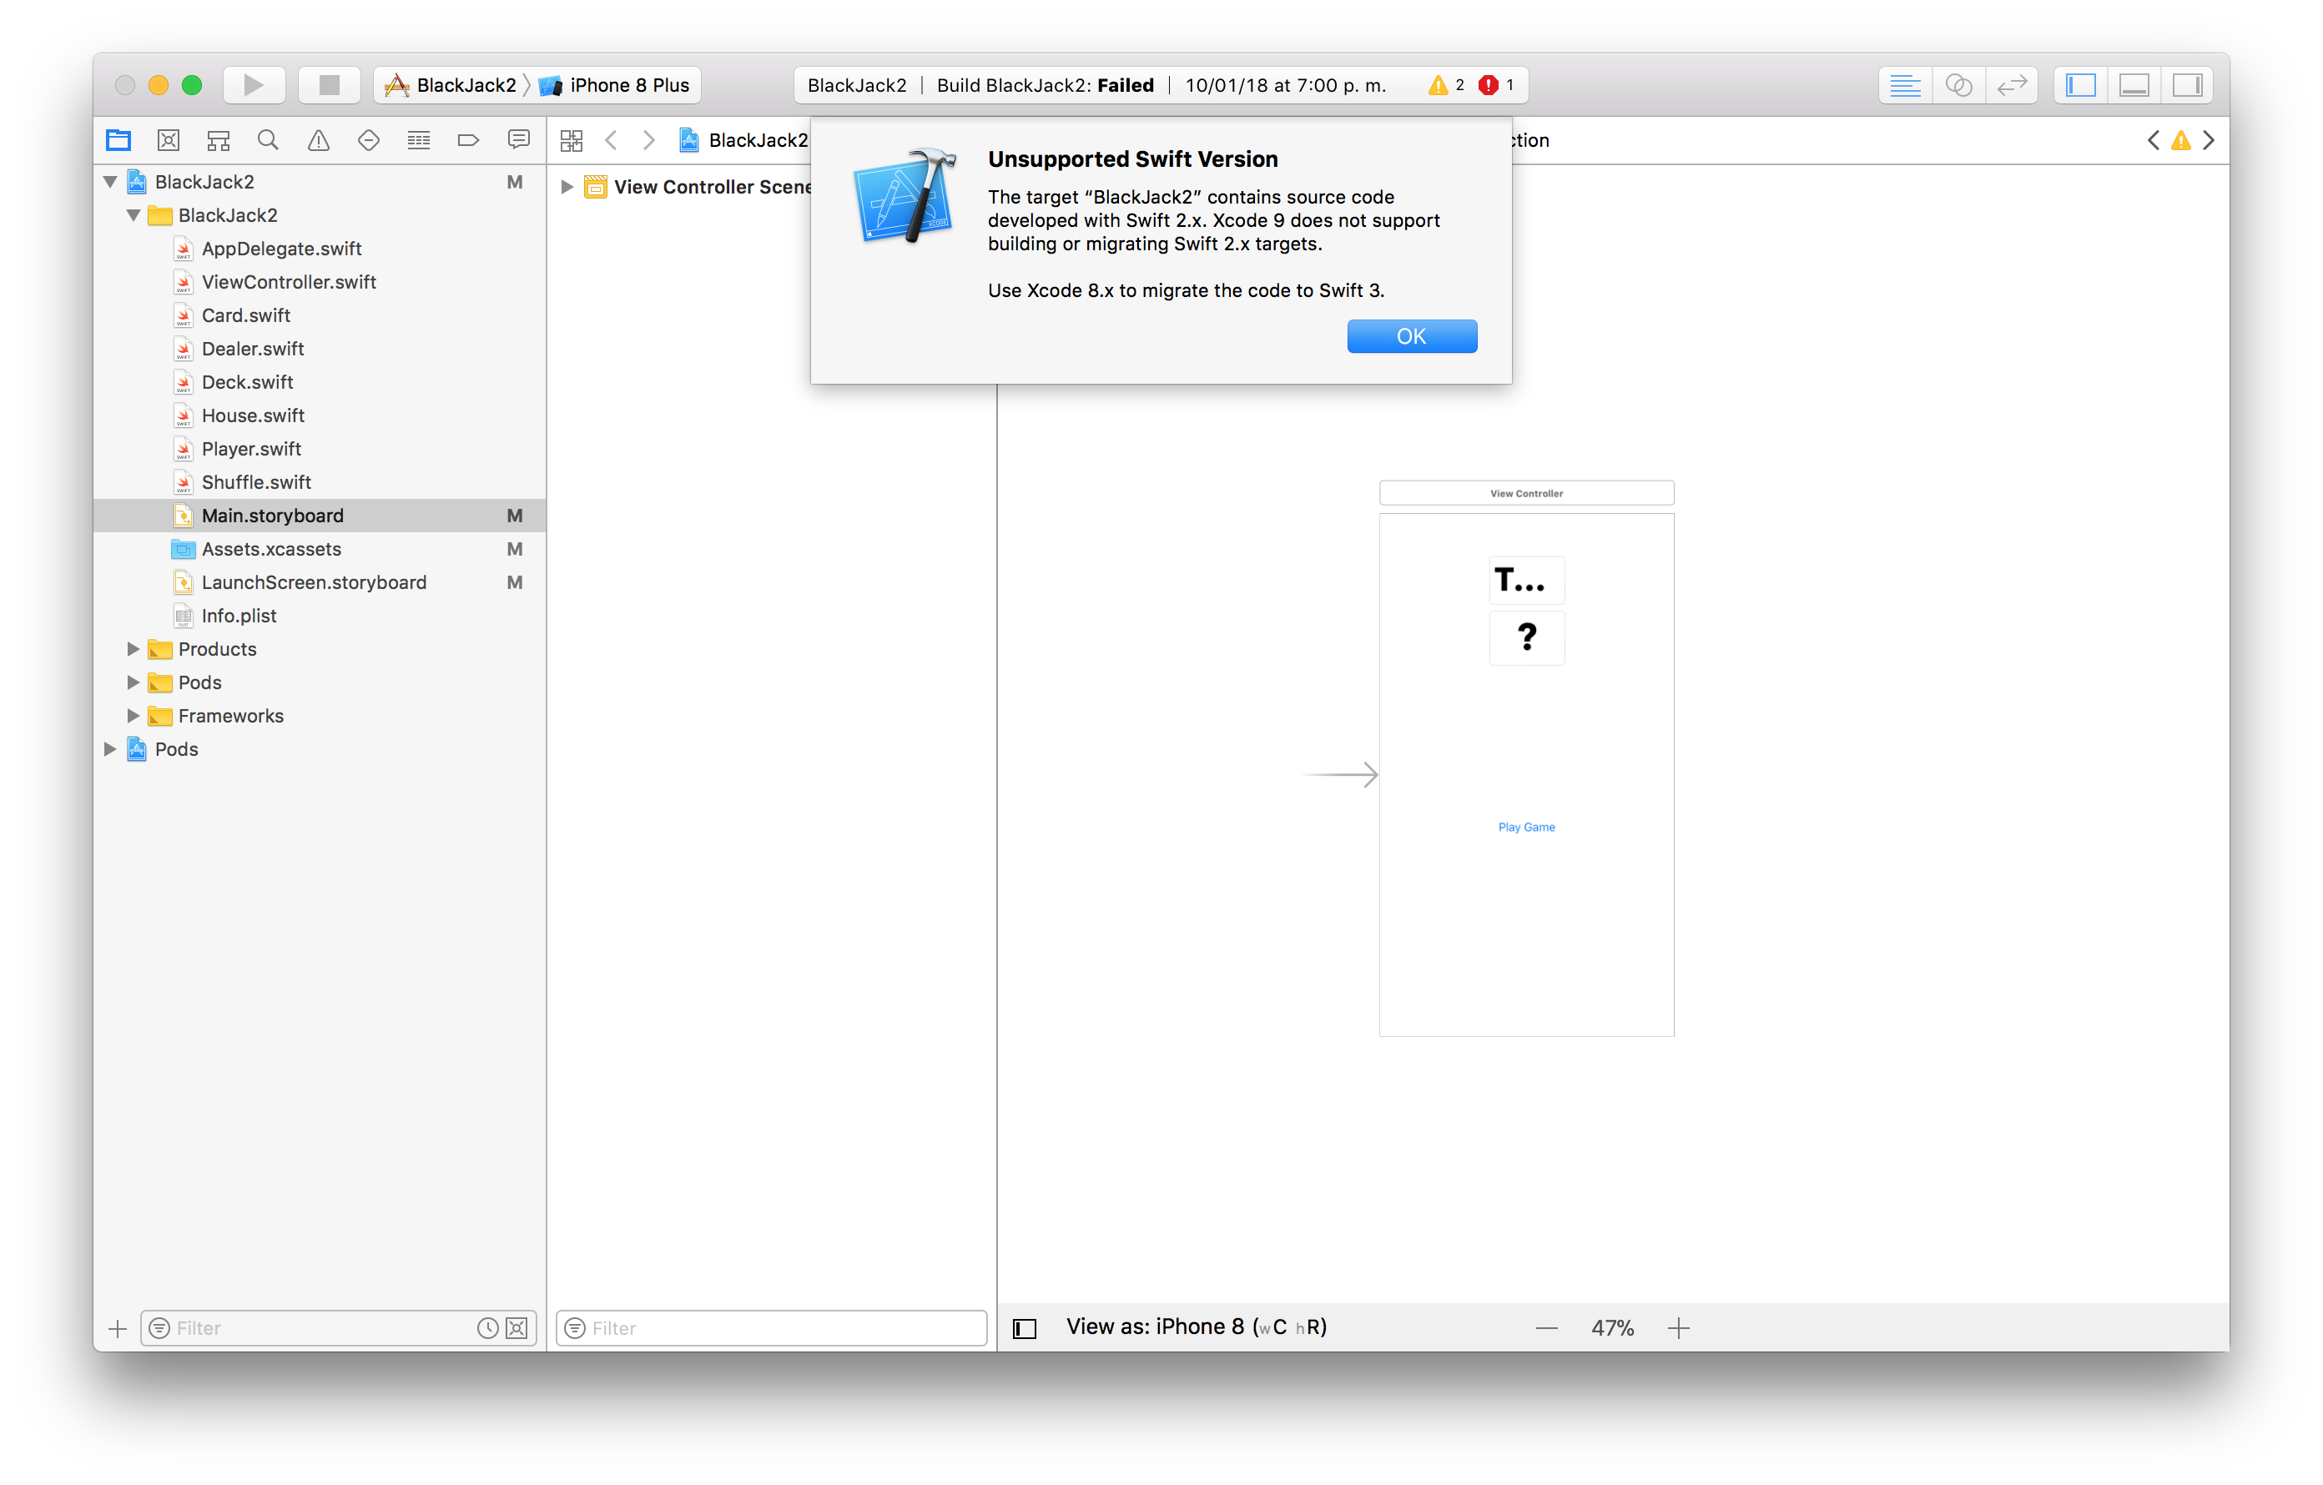
Task: Open the Version editor icon
Action: pyautogui.click(x=2012, y=85)
